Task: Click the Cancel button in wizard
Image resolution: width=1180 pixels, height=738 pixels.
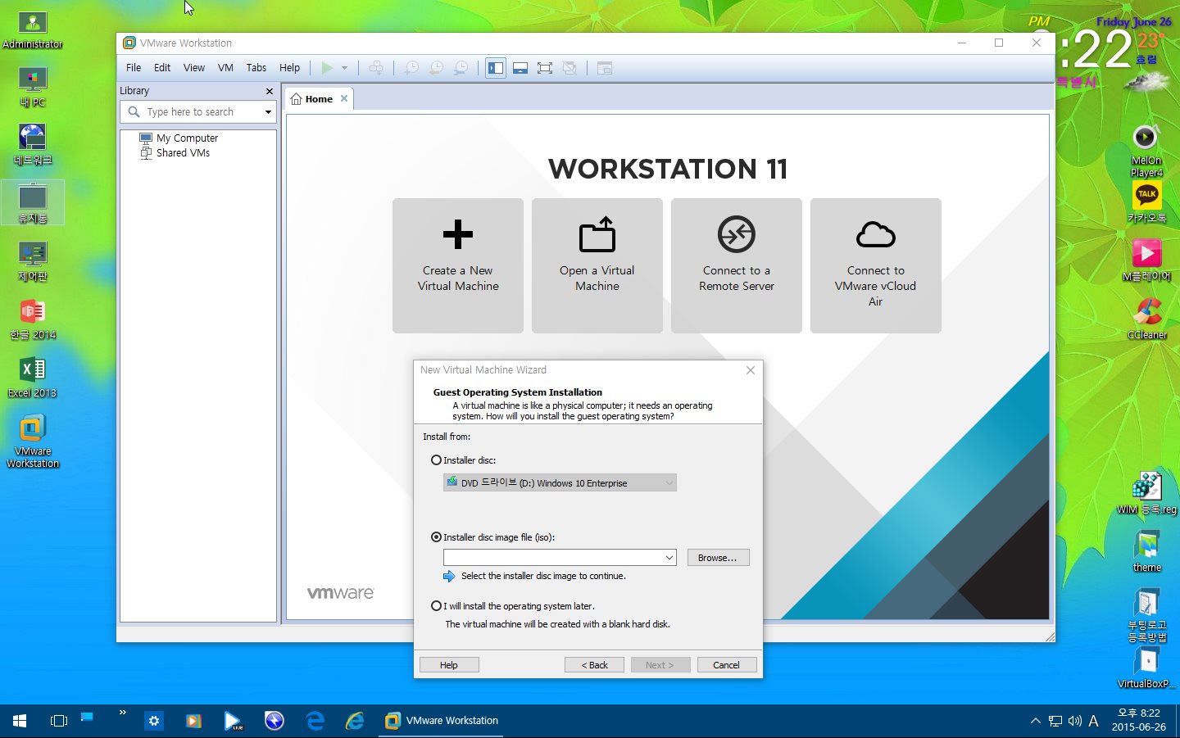Action: tap(727, 665)
